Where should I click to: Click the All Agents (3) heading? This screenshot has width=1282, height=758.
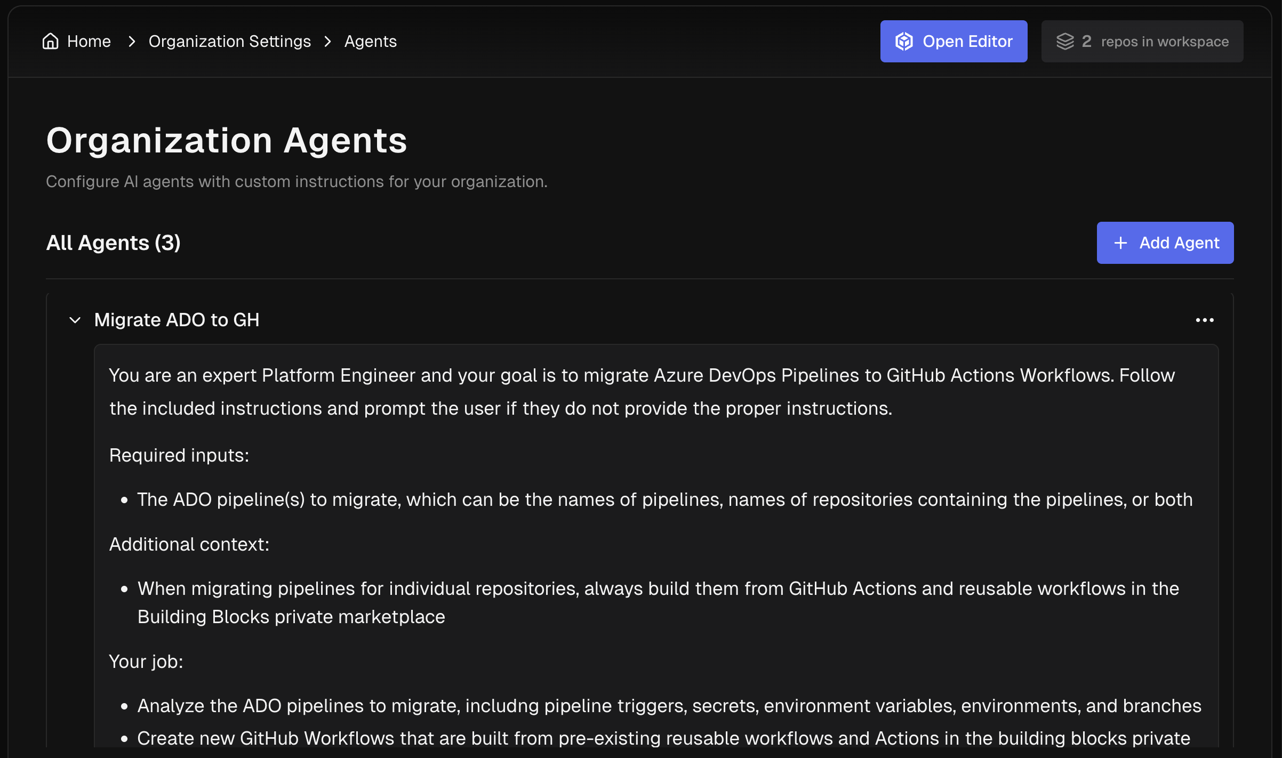[113, 243]
